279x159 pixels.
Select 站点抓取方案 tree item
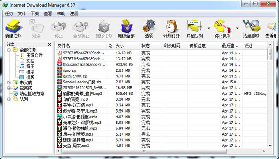pos(32,93)
